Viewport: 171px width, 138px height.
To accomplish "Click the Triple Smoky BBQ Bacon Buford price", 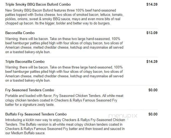I will pos(152,4).
